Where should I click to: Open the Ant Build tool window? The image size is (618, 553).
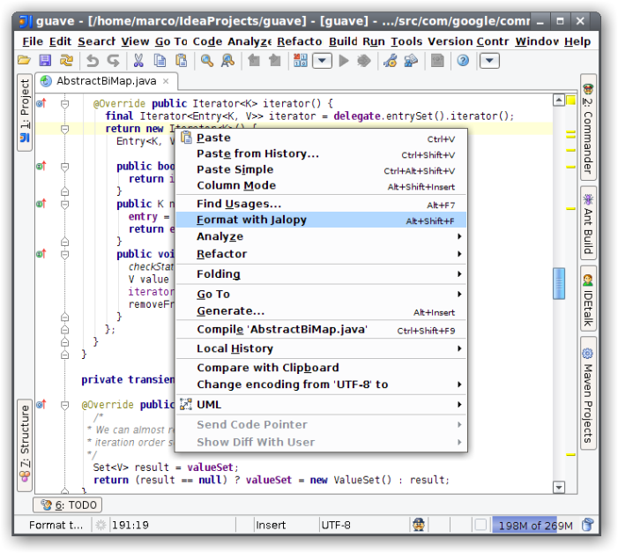588,223
